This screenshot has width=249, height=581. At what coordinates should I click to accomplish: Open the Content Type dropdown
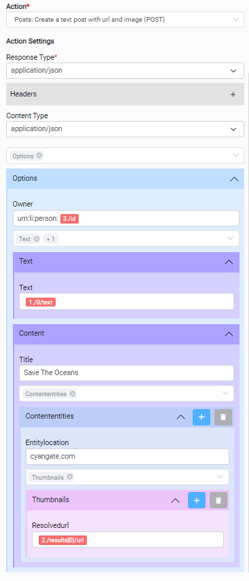(125, 129)
